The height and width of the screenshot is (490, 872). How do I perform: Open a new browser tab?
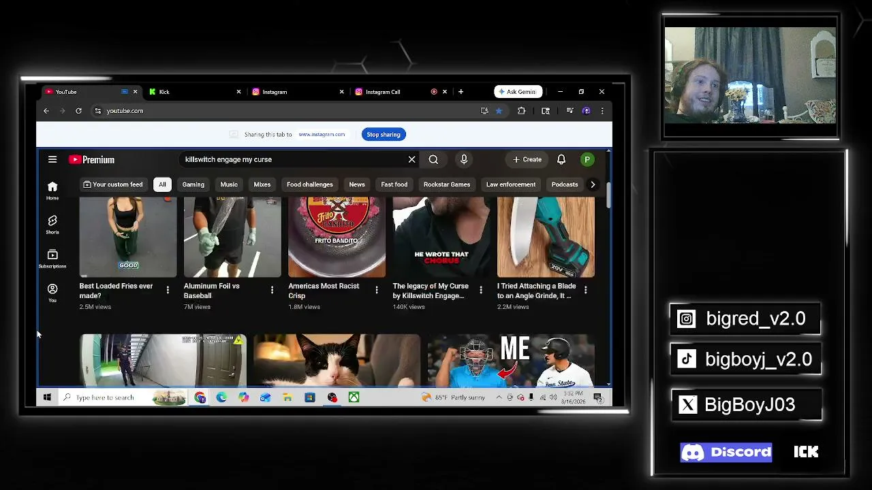tap(461, 92)
